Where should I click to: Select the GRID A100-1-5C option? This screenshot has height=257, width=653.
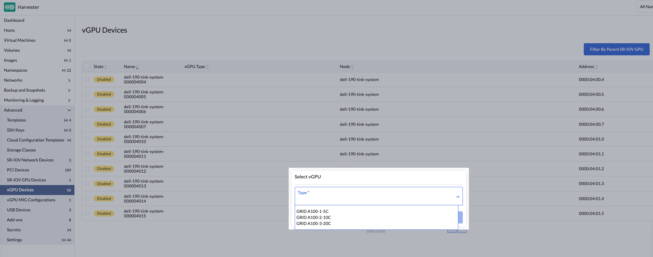coord(312,211)
